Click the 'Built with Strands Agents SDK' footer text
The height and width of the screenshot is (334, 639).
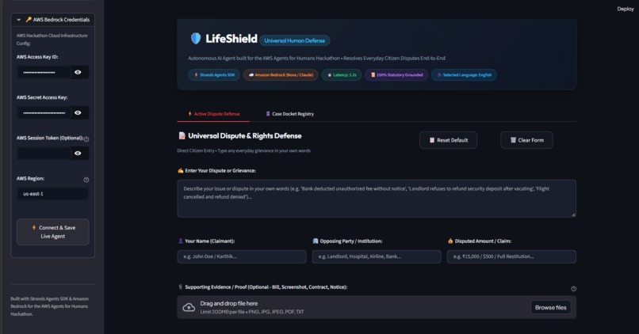coord(49,306)
